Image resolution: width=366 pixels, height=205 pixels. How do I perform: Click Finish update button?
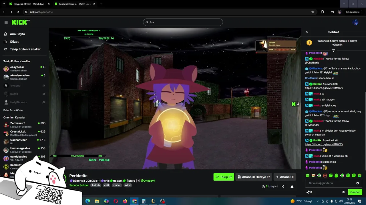[353, 12]
